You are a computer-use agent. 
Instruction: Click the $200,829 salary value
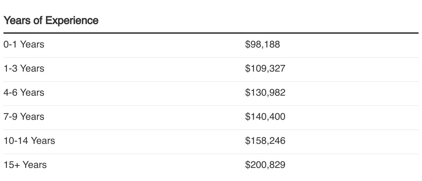(265, 165)
